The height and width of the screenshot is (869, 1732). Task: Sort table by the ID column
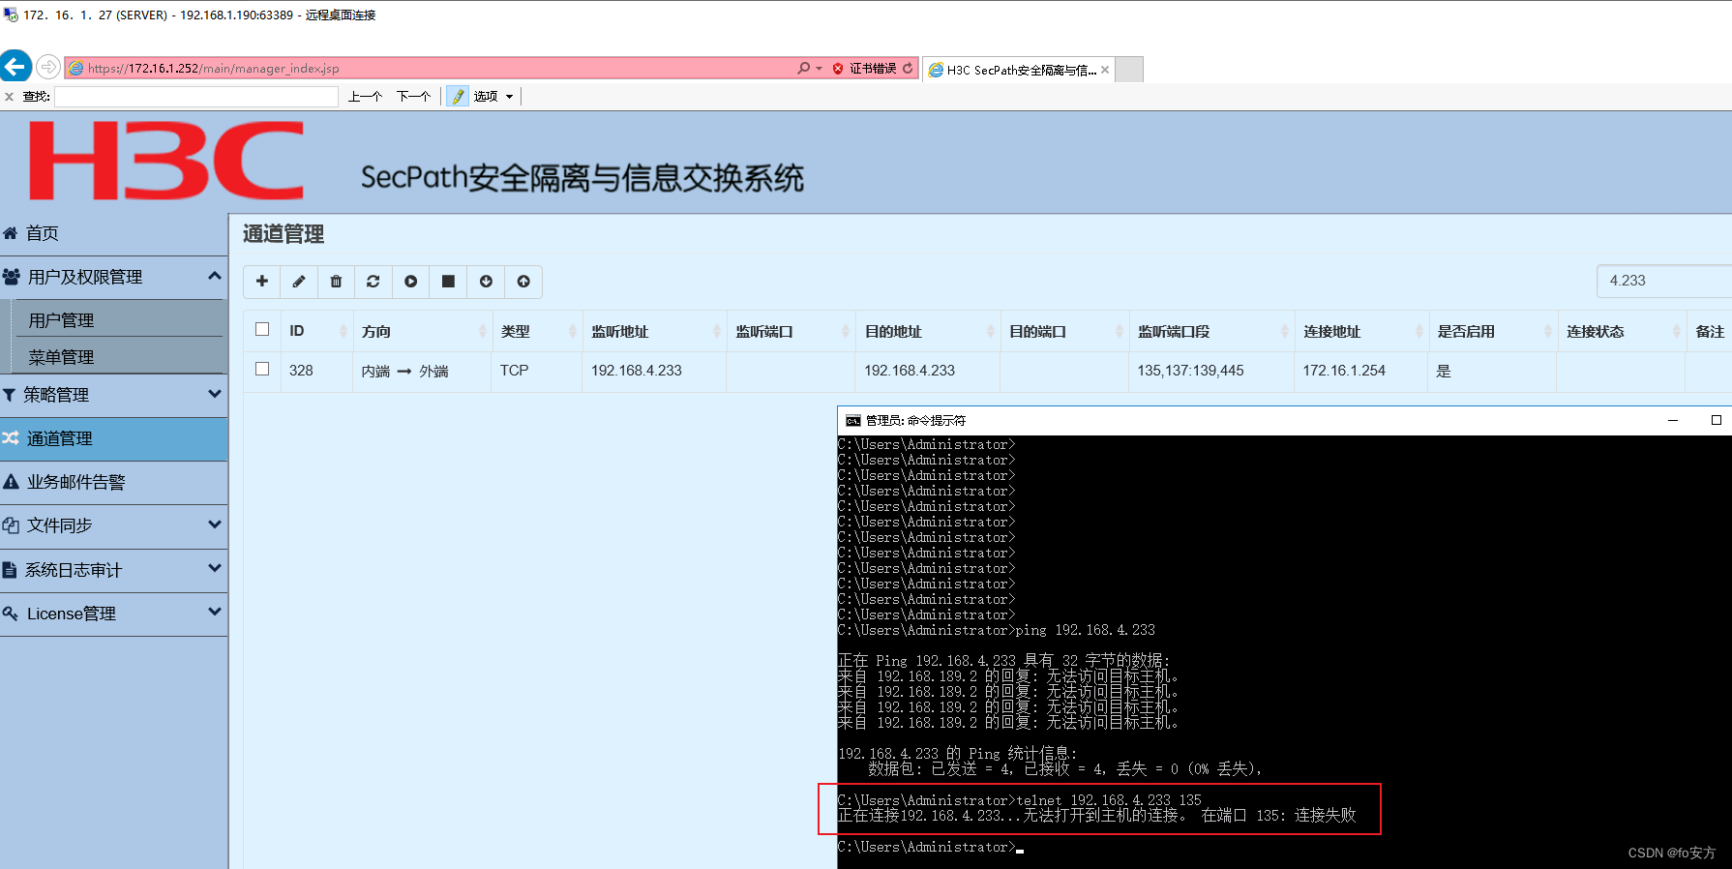pyautogui.click(x=315, y=331)
